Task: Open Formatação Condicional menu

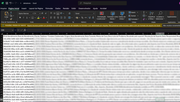Action: click(x=102, y=15)
